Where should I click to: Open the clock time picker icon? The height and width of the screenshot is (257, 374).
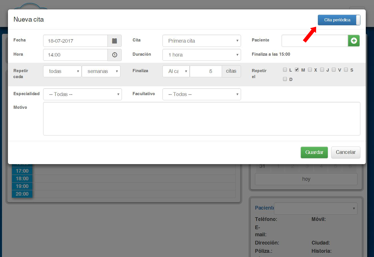pyautogui.click(x=115, y=55)
